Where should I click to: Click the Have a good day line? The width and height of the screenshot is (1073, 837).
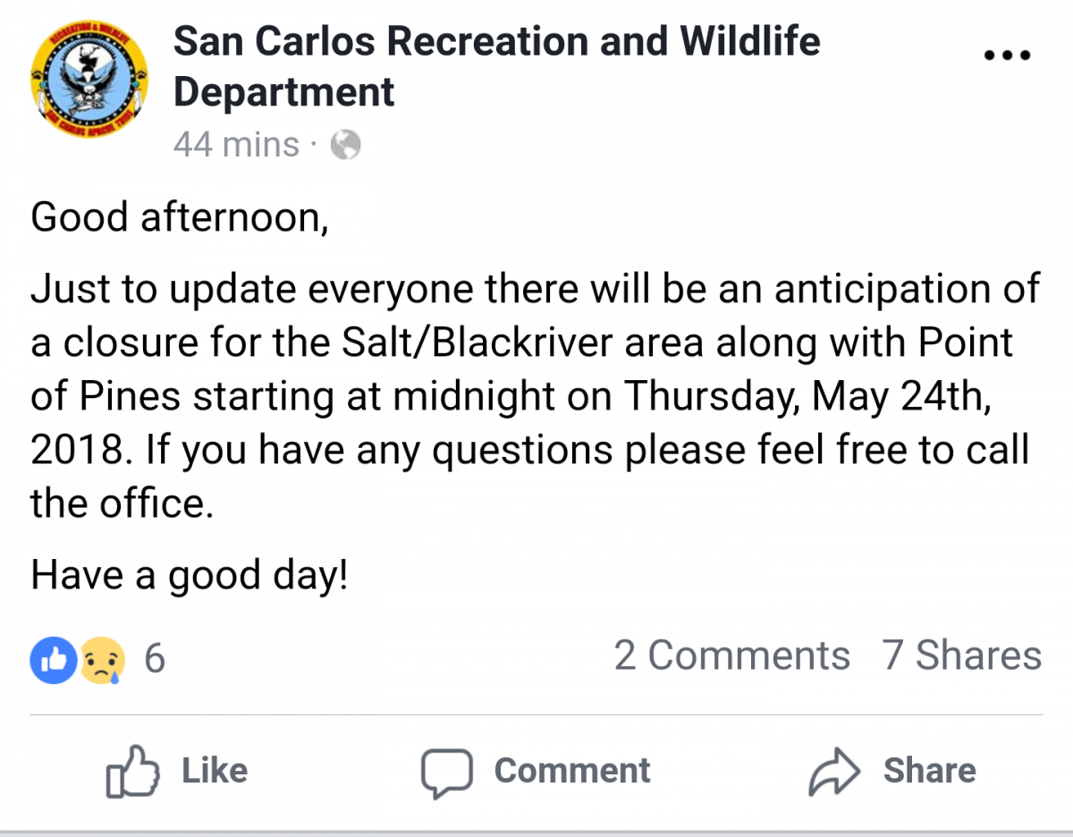189,576
